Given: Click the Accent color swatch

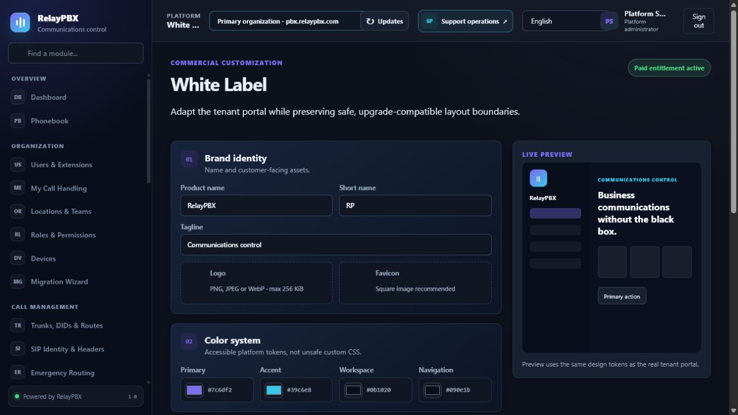Looking at the screenshot, I should (x=274, y=390).
